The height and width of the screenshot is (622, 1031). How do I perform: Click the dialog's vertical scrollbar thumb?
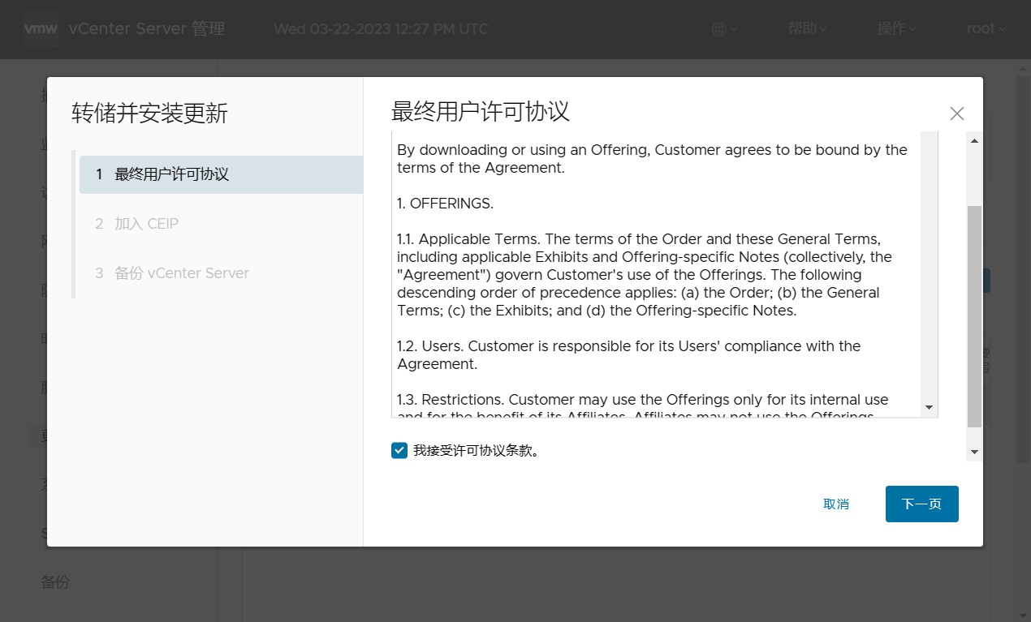(974, 316)
